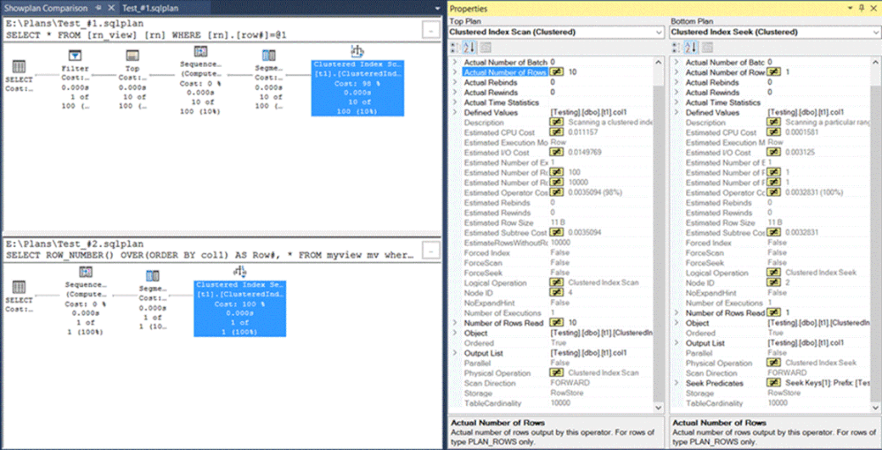The image size is (882, 450).
Task: Click difference marker beside Bottom Plan Estimated Subtree Cost
Action: pyautogui.click(x=773, y=232)
